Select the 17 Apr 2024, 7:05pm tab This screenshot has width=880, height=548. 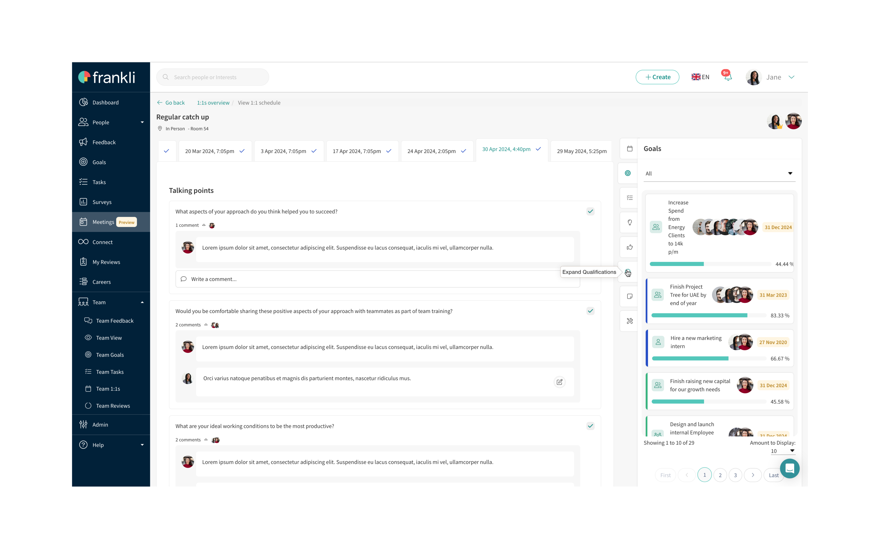tap(362, 151)
